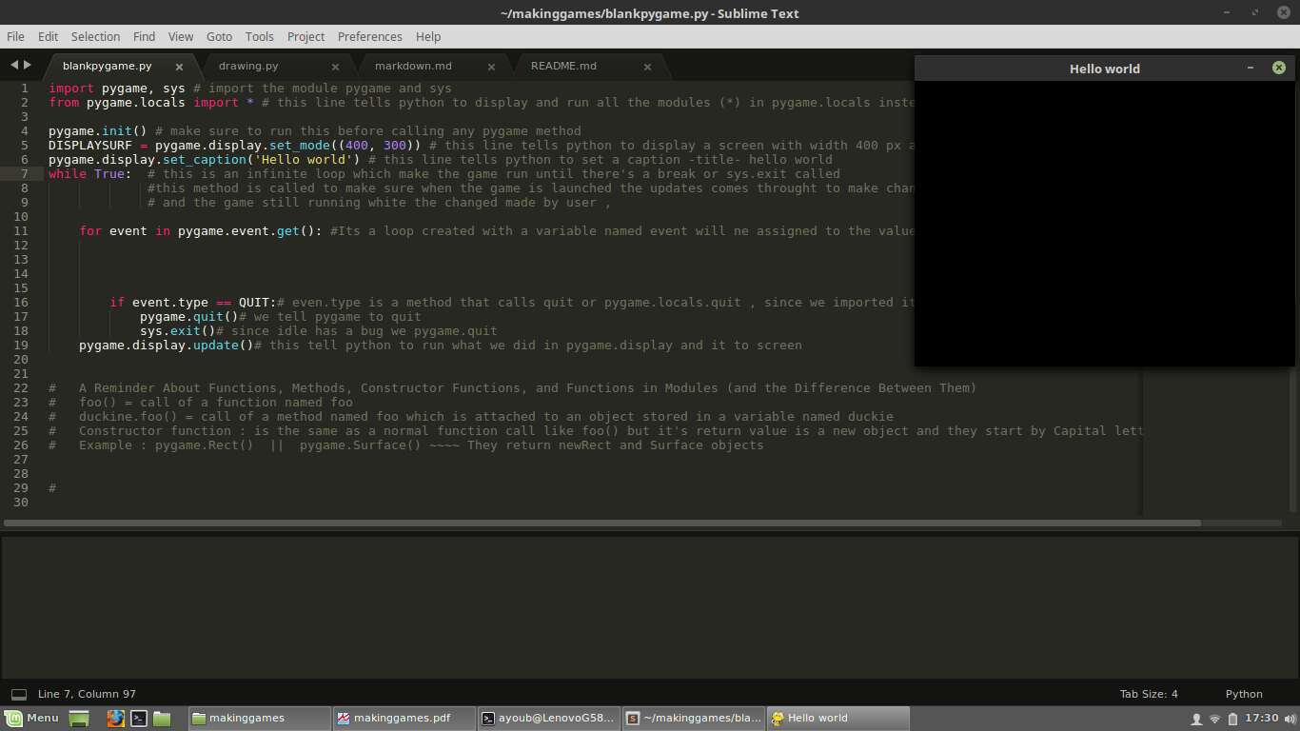Click the empty build output panel

click(x=650, y=607)
